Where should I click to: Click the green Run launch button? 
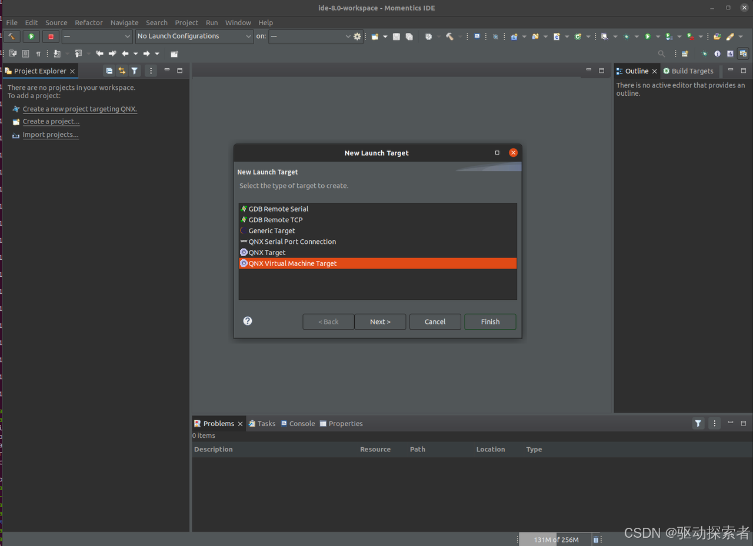[x=31, y=36]
